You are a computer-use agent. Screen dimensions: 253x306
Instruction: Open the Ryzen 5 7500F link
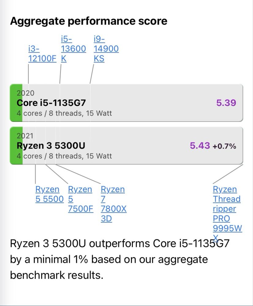[x=81, y=199]
